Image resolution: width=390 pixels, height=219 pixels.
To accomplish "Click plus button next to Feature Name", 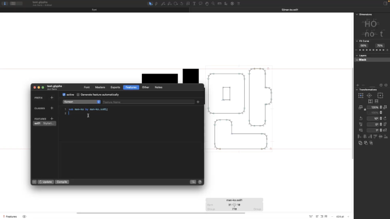I will pyautogui.click(x=198, y=102).
